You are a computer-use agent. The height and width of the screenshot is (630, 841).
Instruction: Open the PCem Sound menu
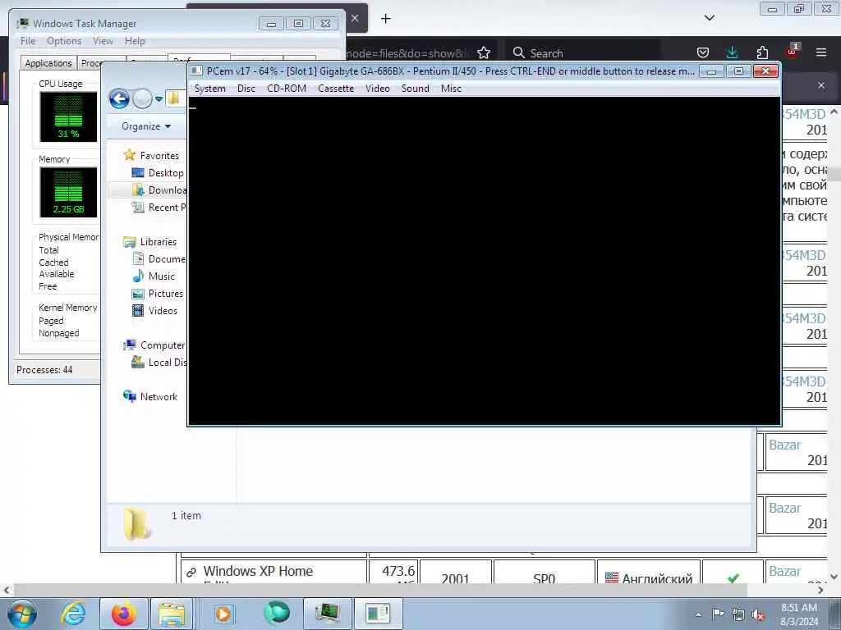coord(415,89)
